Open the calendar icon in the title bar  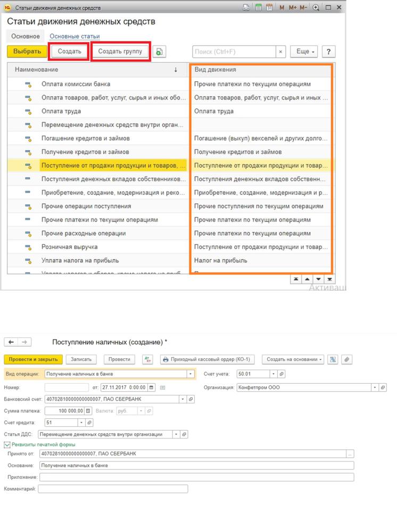[269, 7]
